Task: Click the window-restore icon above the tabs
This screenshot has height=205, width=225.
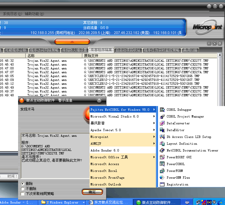Action: coord(214,43)
